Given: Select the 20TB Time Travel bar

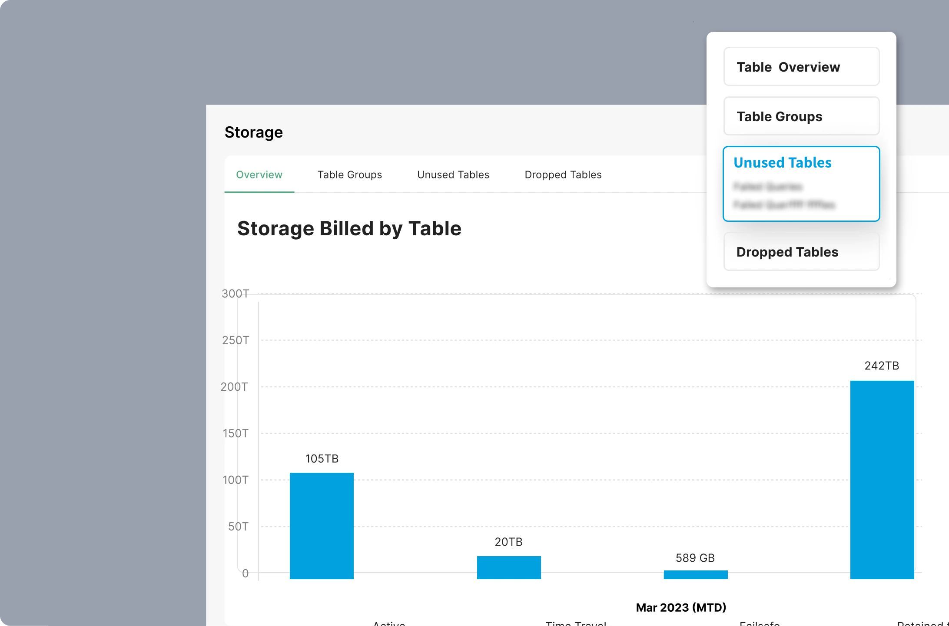Looking at the screenshot, I should pyautogui.click(x=508, y=567).
